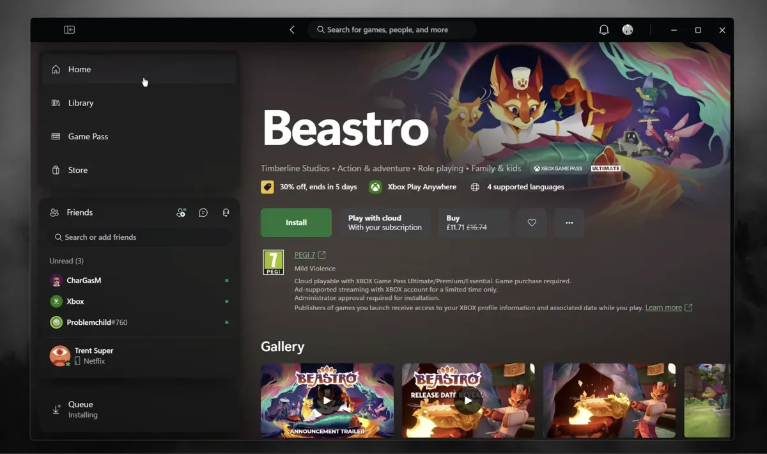Collapse the sidebar panel icon

pos(70,30)
